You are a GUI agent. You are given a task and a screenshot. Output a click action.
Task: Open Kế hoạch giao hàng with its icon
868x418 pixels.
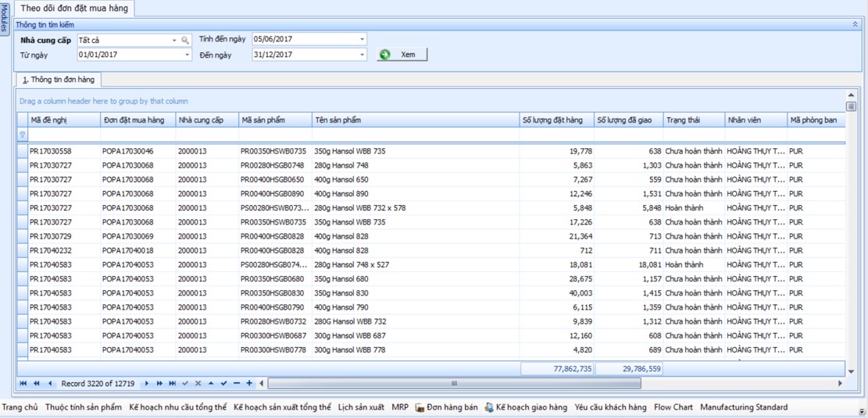coord(527,408)
